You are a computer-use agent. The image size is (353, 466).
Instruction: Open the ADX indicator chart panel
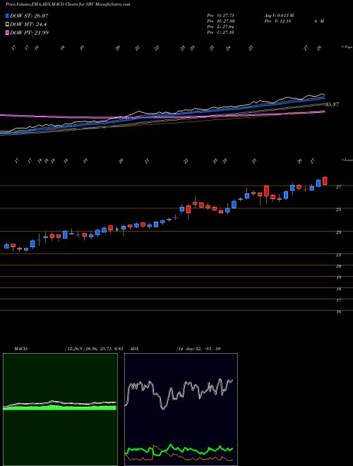coord(181,410)
